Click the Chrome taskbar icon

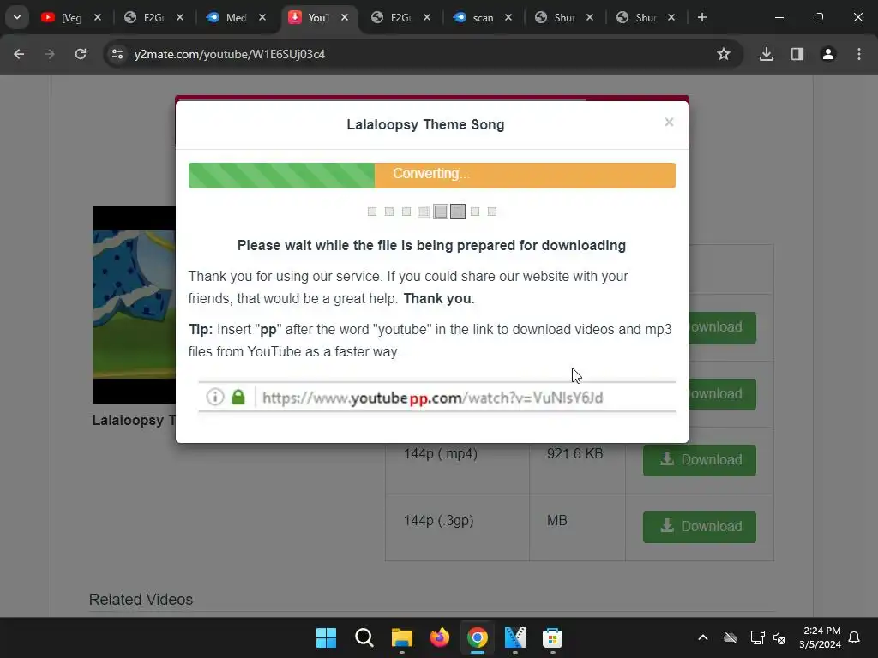coord(477,637)
